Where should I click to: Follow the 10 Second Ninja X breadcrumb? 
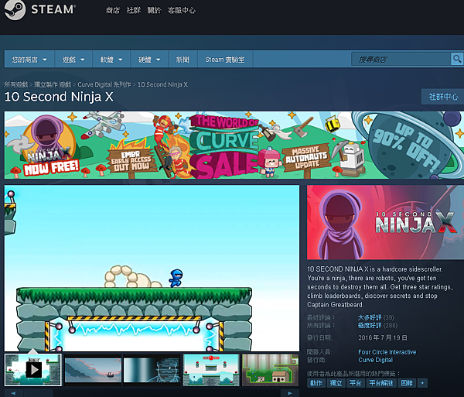(162, 84)
